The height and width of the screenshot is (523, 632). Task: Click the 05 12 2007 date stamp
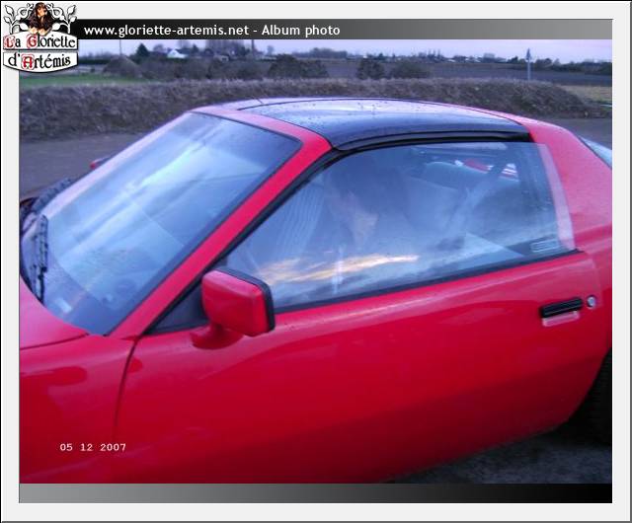(93, 447)
